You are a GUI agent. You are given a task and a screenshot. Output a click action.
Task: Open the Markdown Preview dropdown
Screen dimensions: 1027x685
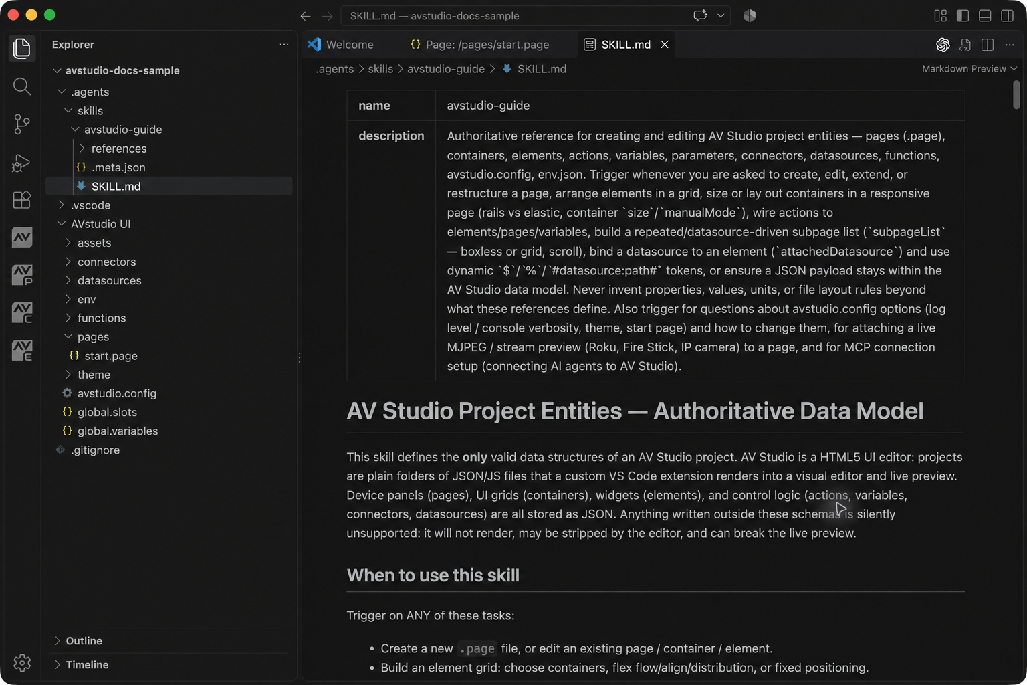click(969, 69)
